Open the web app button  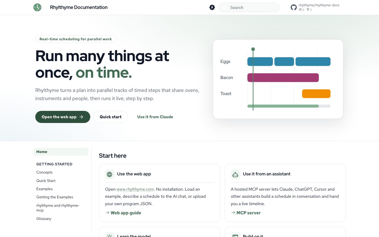click(x=63, y=117)
